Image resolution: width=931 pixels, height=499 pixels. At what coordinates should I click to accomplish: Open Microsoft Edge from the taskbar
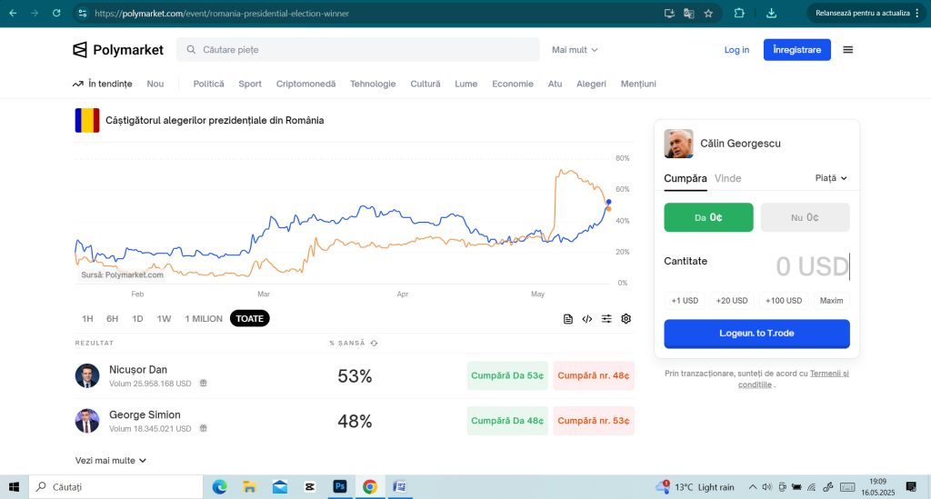click(220, 487)
